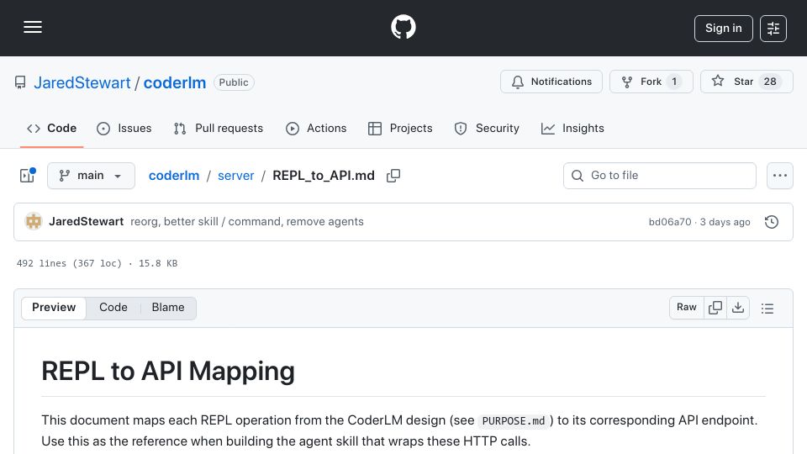
Task: Open the Security tab
Action: pos(487,128)
